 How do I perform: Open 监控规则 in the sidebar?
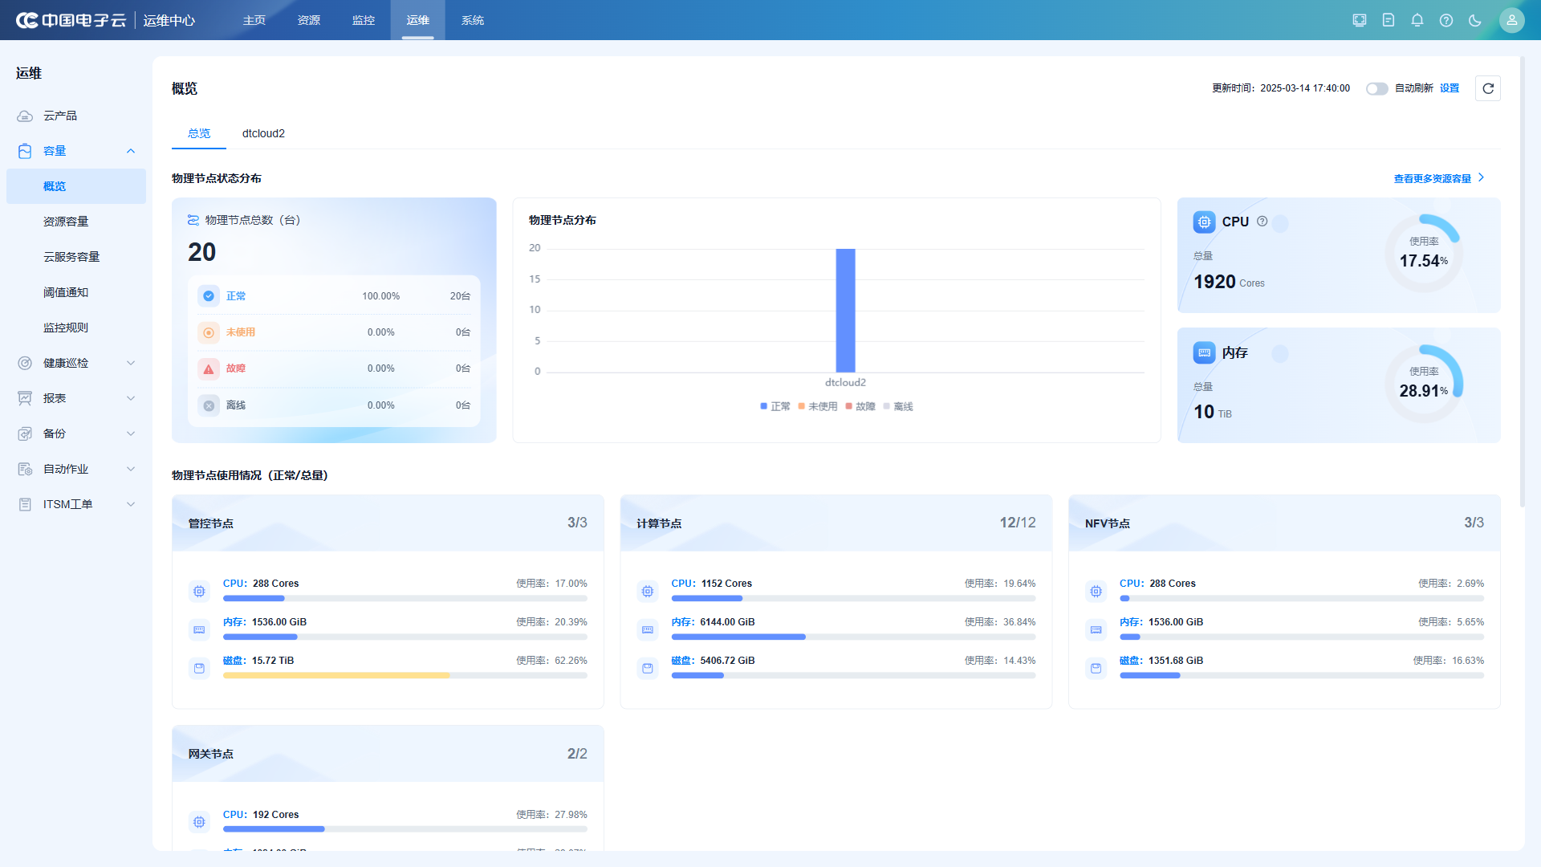(76, 328)
